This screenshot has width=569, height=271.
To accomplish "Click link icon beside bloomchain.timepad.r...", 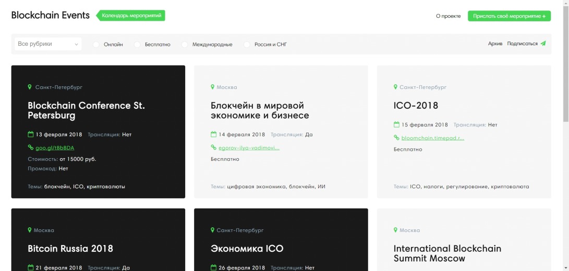I will click(x=396, y=137).
